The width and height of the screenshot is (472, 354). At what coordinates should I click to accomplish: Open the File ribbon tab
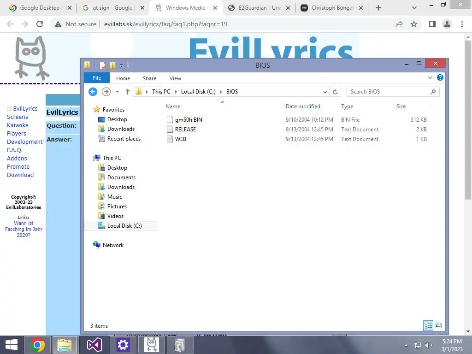click(97, 78)
